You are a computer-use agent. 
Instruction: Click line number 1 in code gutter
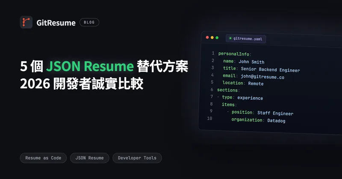pyautogui.click(x=213, y=53)
